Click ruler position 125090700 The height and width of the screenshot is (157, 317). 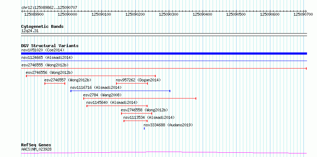(x=303, y=14)
